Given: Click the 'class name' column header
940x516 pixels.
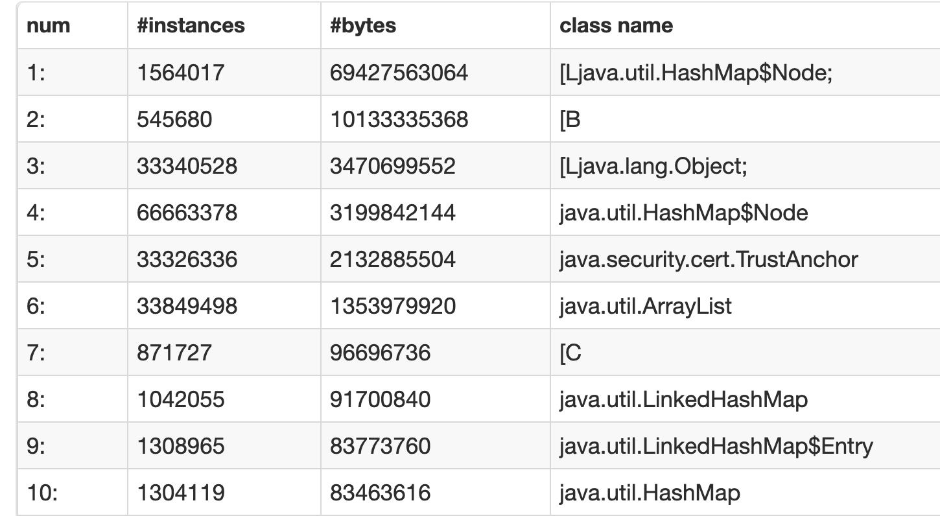Looking at the screenshot, I should coord(616,25).
